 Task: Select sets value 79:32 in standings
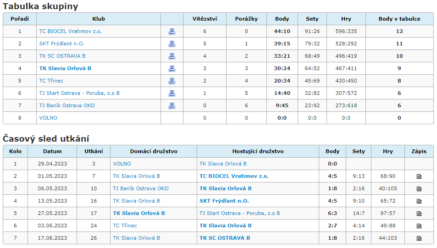pos(312,44)
